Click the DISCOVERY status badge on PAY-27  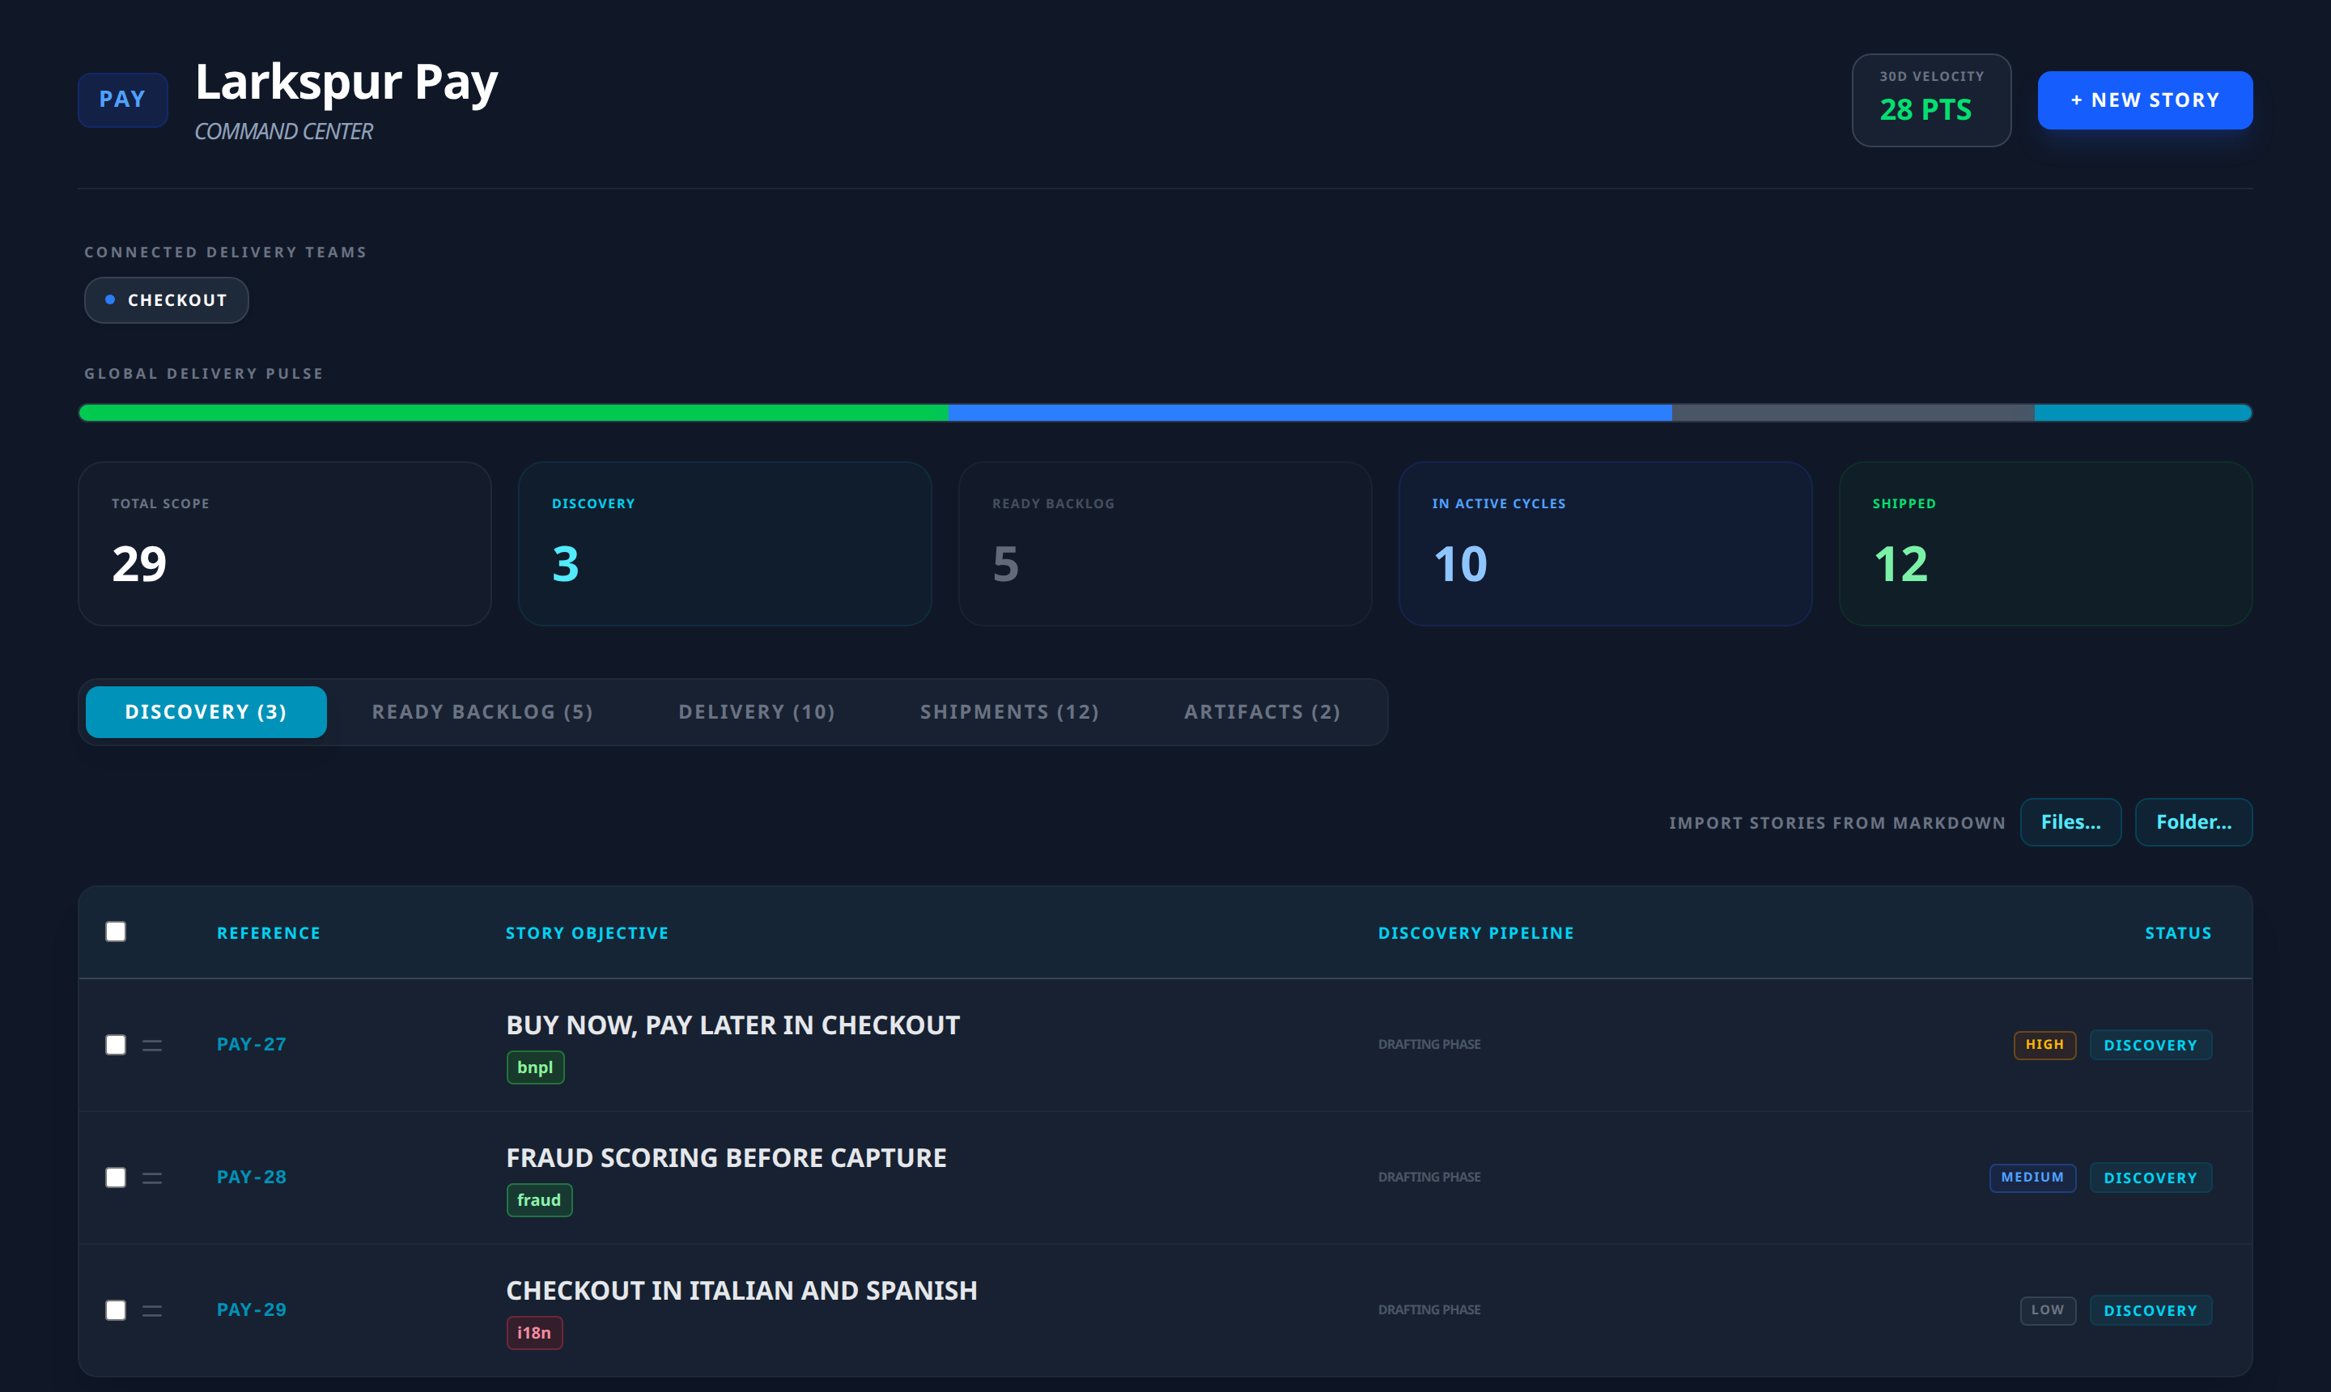pos(2151,1045)
